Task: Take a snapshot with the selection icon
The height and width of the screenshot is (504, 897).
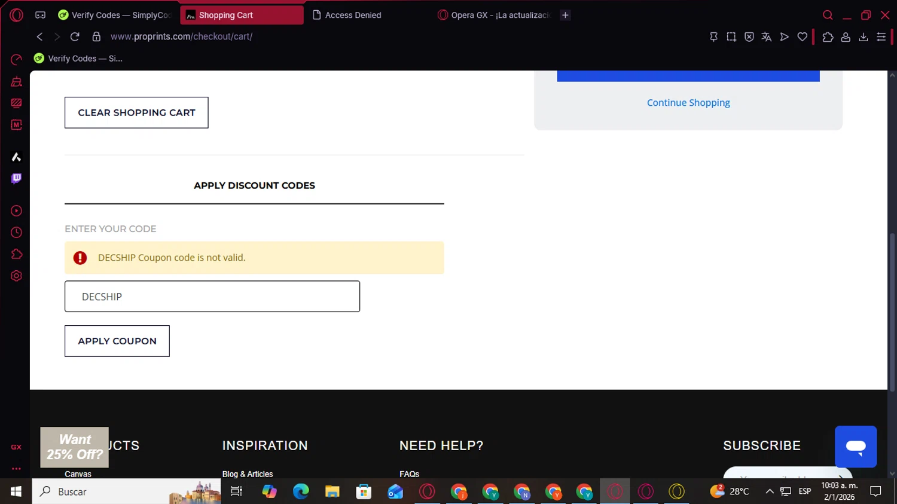Action: 731,37
